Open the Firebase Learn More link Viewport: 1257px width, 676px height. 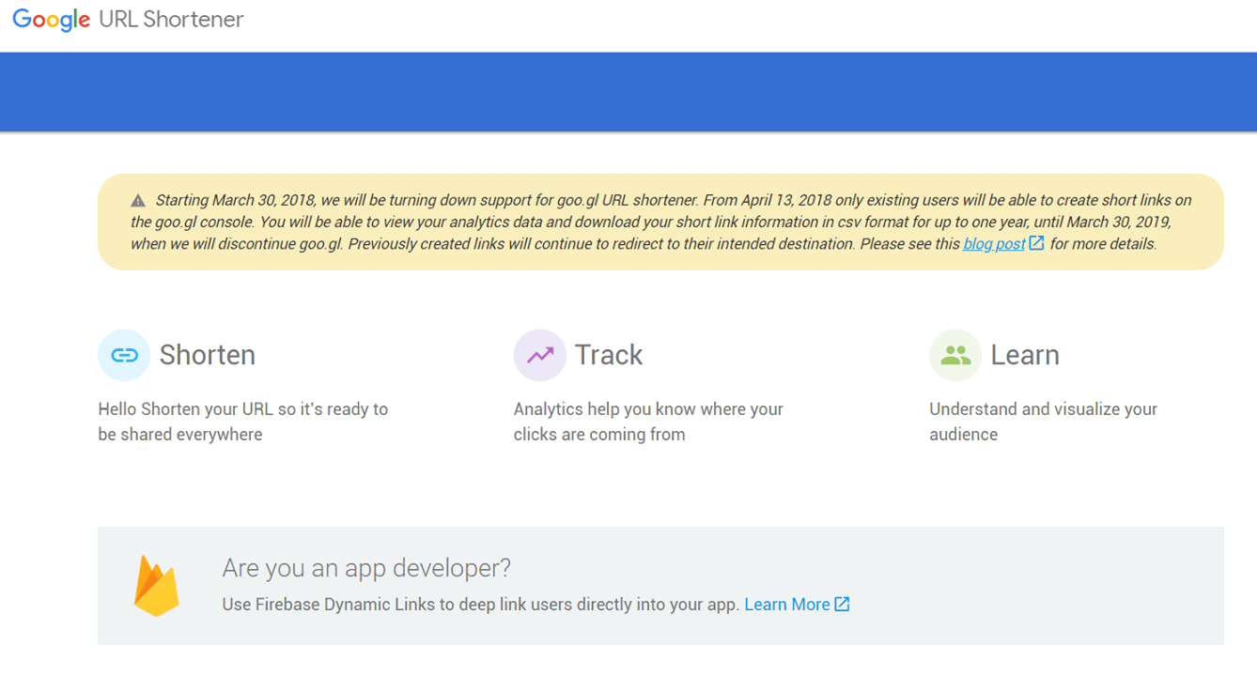[786, 605]
